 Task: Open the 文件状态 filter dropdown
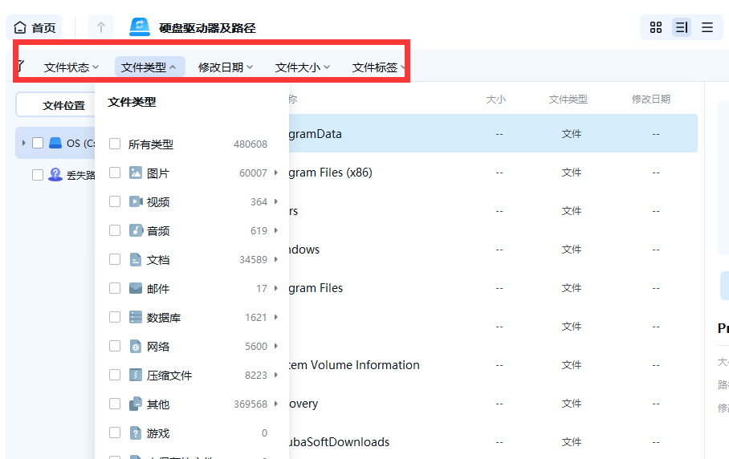point(71,67)
